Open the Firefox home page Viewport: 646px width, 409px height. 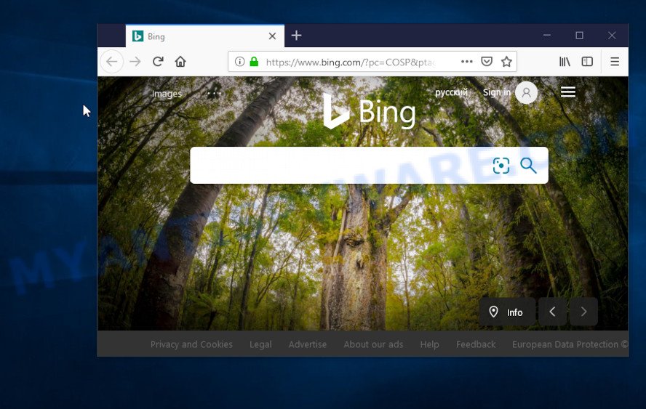(180, 62)
